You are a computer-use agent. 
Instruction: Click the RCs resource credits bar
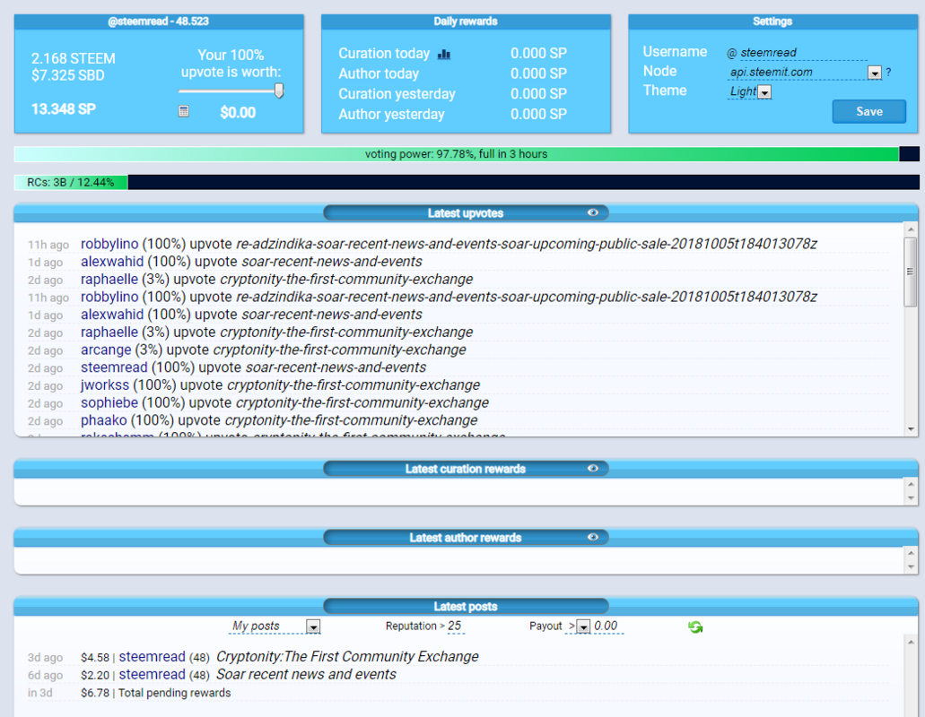[x=466, y=182]
